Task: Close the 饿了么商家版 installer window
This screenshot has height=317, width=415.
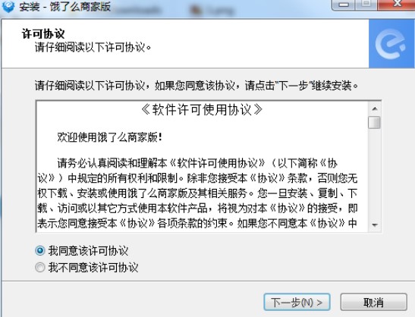Action: click(397, 5)
